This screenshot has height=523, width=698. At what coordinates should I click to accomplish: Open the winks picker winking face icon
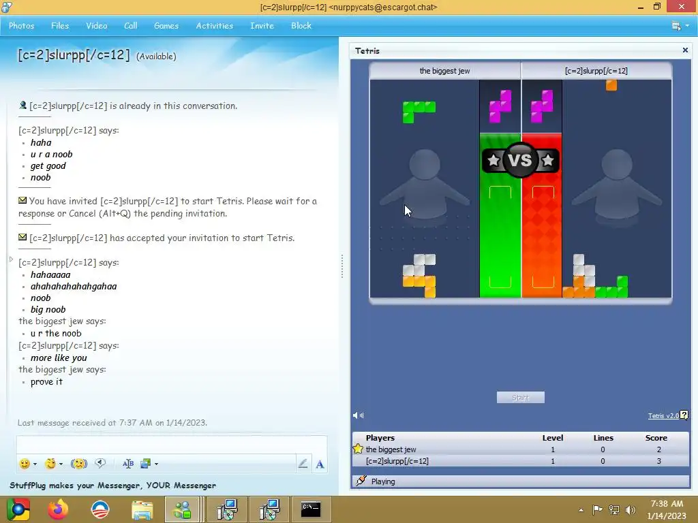tap(50, 464)
